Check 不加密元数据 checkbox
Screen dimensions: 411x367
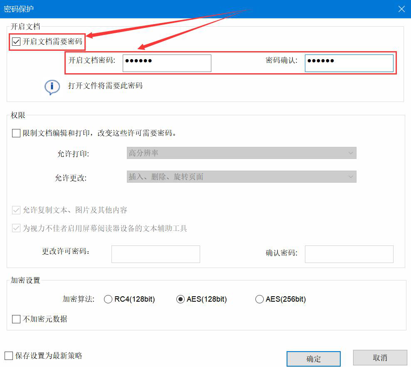tap(16, 319)
